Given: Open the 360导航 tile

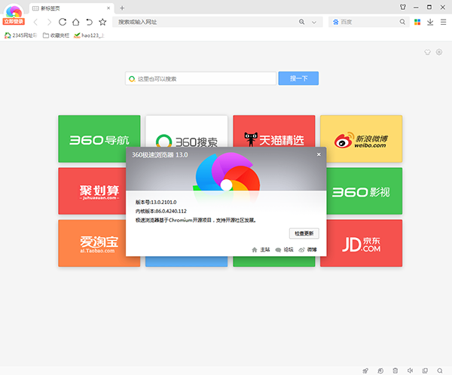Looking at the screenshot, I should click(x=99, y=139).
